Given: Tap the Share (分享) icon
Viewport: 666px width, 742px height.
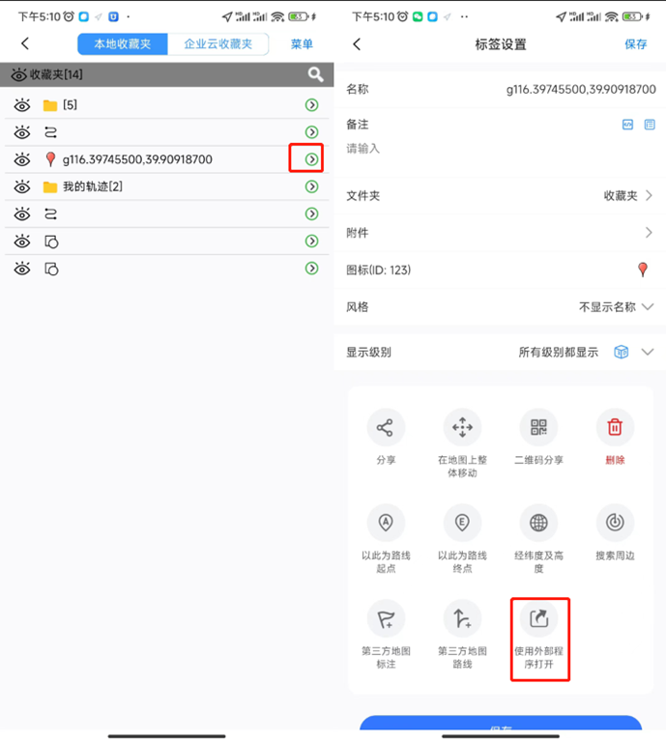Looking at the screenshot, I should click(386, 427).
